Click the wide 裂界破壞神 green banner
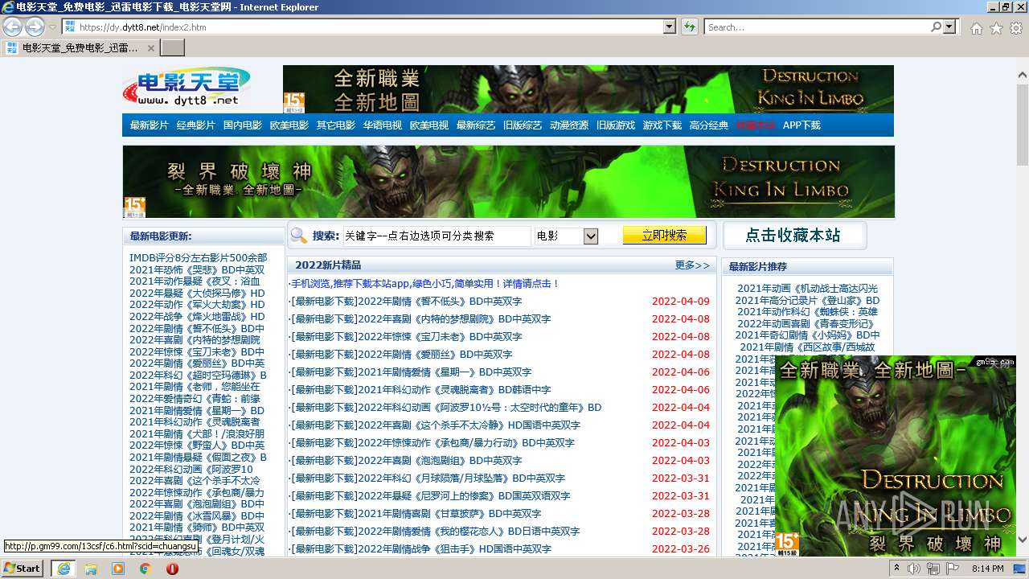Image resolution: width=1029 pixels, height=579 pixels. (x=508, y=182)
